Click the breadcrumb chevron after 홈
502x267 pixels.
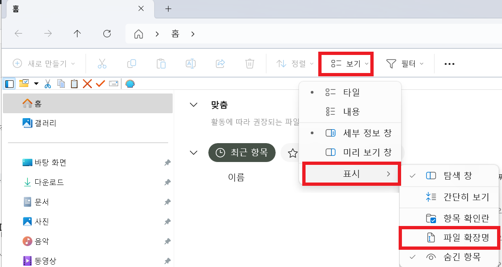(193, 34)
